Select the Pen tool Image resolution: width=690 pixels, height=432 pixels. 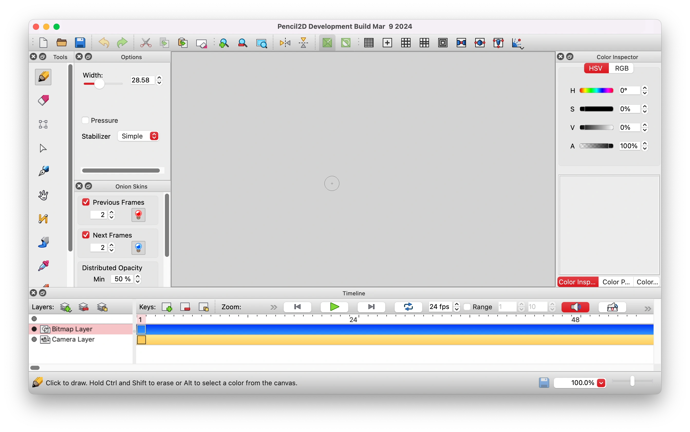pyautogui.click(x=43, y=171)
